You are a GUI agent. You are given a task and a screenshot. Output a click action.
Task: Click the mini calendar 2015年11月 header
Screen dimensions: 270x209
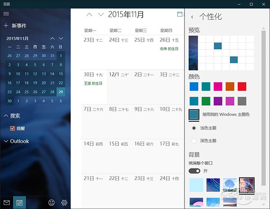tap(18, 38)
